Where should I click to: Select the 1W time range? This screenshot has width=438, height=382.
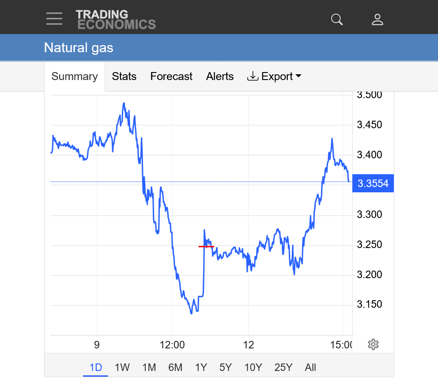pos(122,367)
